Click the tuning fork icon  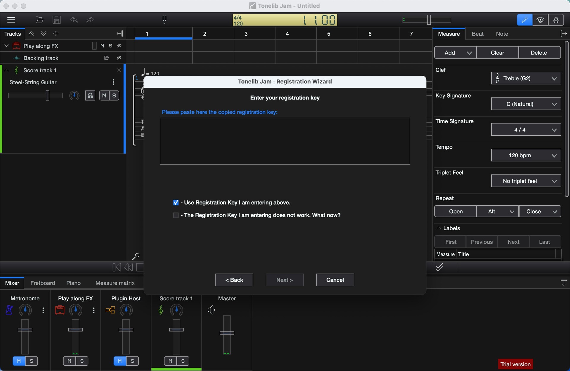pyautogui.click(x=164, y=20)
